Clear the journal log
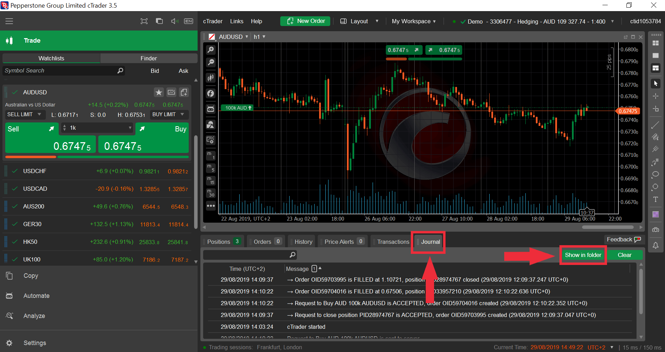This screenshot has width=665, height=352. click(624, 255)
